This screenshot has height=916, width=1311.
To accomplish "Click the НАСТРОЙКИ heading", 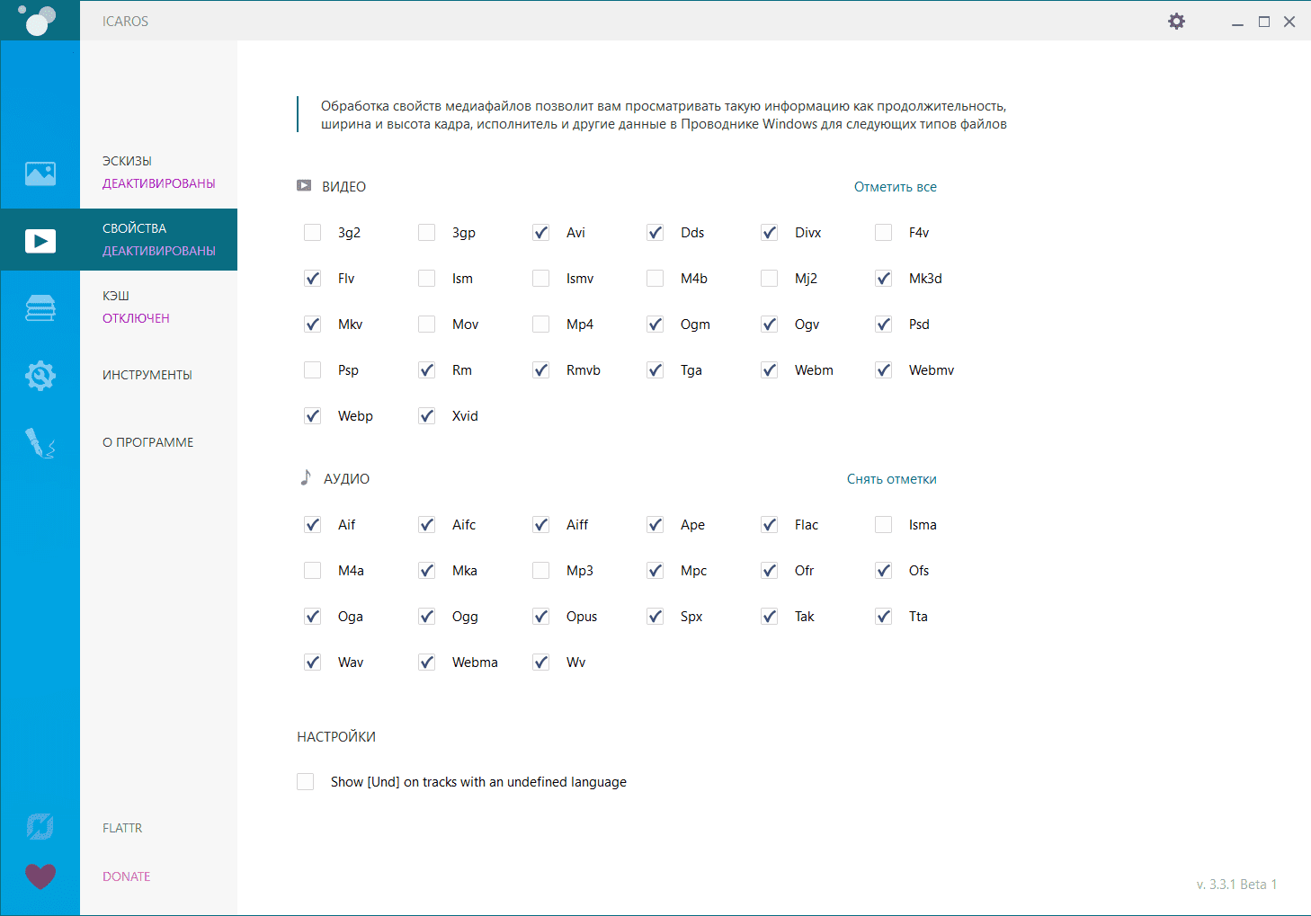I will pos(336,737).
